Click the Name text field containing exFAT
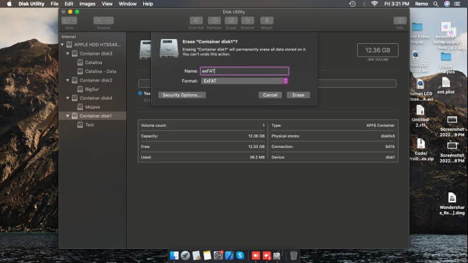This screenshot has width=468, height=263. (x=244, y=71)
